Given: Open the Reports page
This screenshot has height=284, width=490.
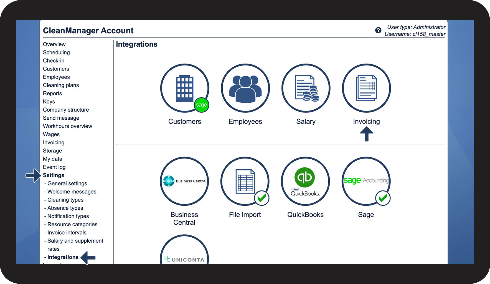Looking at the screenshot, I should click(x=52, y=93).
